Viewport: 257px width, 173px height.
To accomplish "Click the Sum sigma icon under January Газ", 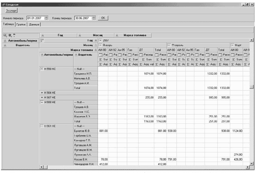I will (x=130, y=60).
